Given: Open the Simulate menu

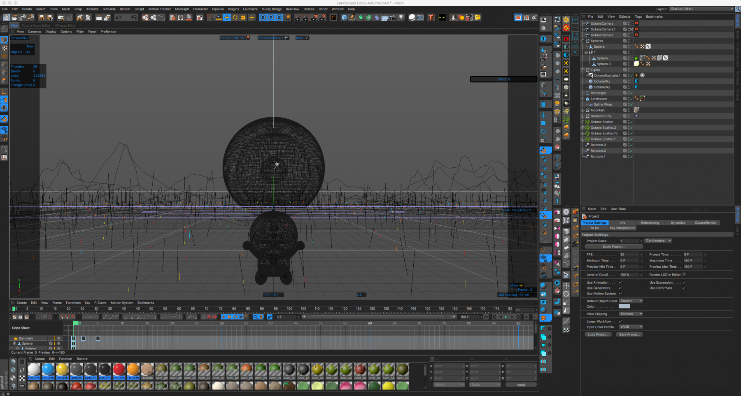Looking at the screenshot, I should click(109, 9).
